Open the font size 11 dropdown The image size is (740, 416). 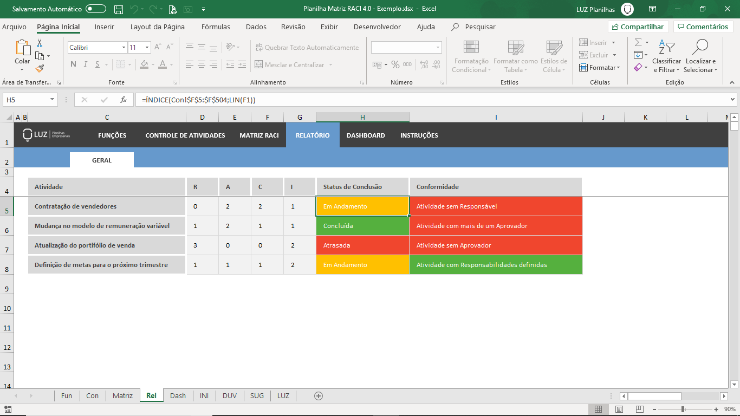pyautogui.click(x=147, y=48)
